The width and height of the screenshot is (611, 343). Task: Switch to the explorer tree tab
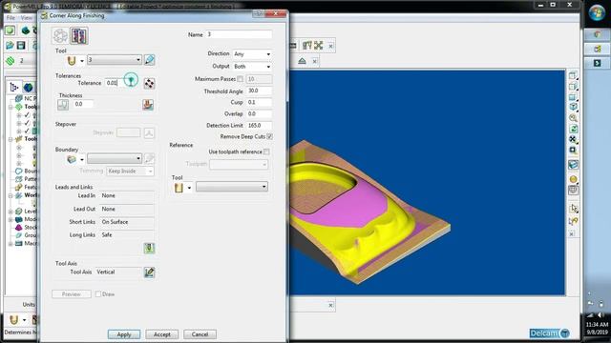pyautogui.click(x=14, y=87)
